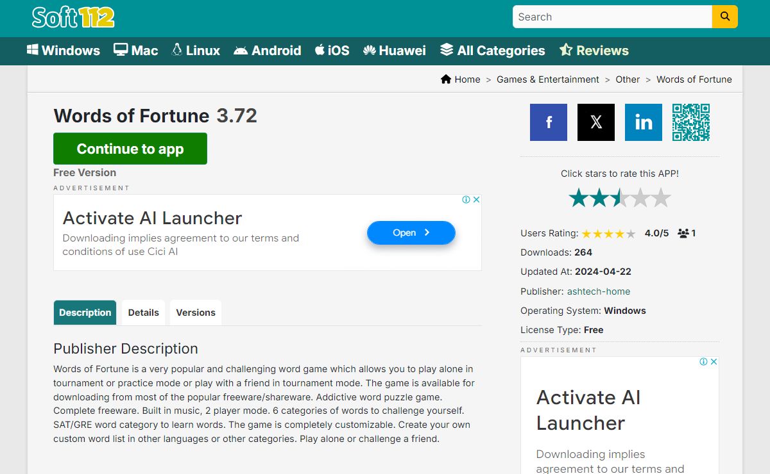Click Words of Fortune breadcrumb
Screen dimensions: 770x474
pyautogui.click(x=694, y=79)
